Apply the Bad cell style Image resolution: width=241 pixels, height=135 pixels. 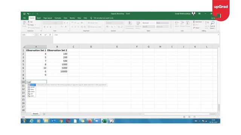coord(162,23)
